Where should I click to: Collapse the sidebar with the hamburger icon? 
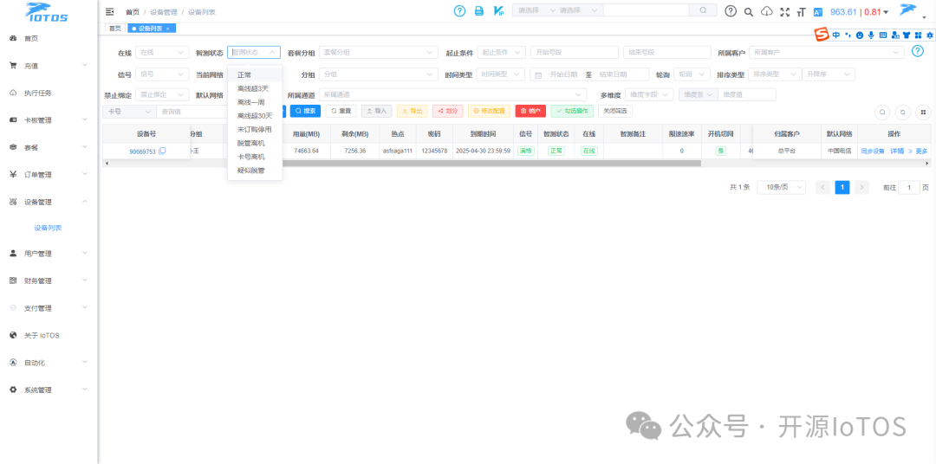tap(109, 11)
